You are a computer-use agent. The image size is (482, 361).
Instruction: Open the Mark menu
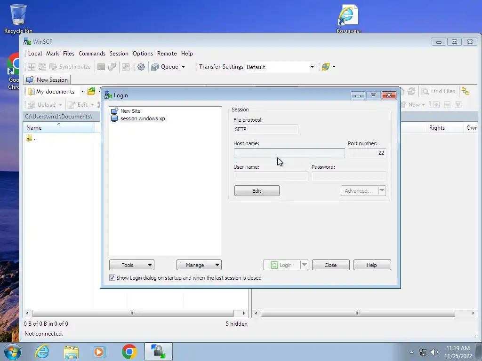click(53, 54)
